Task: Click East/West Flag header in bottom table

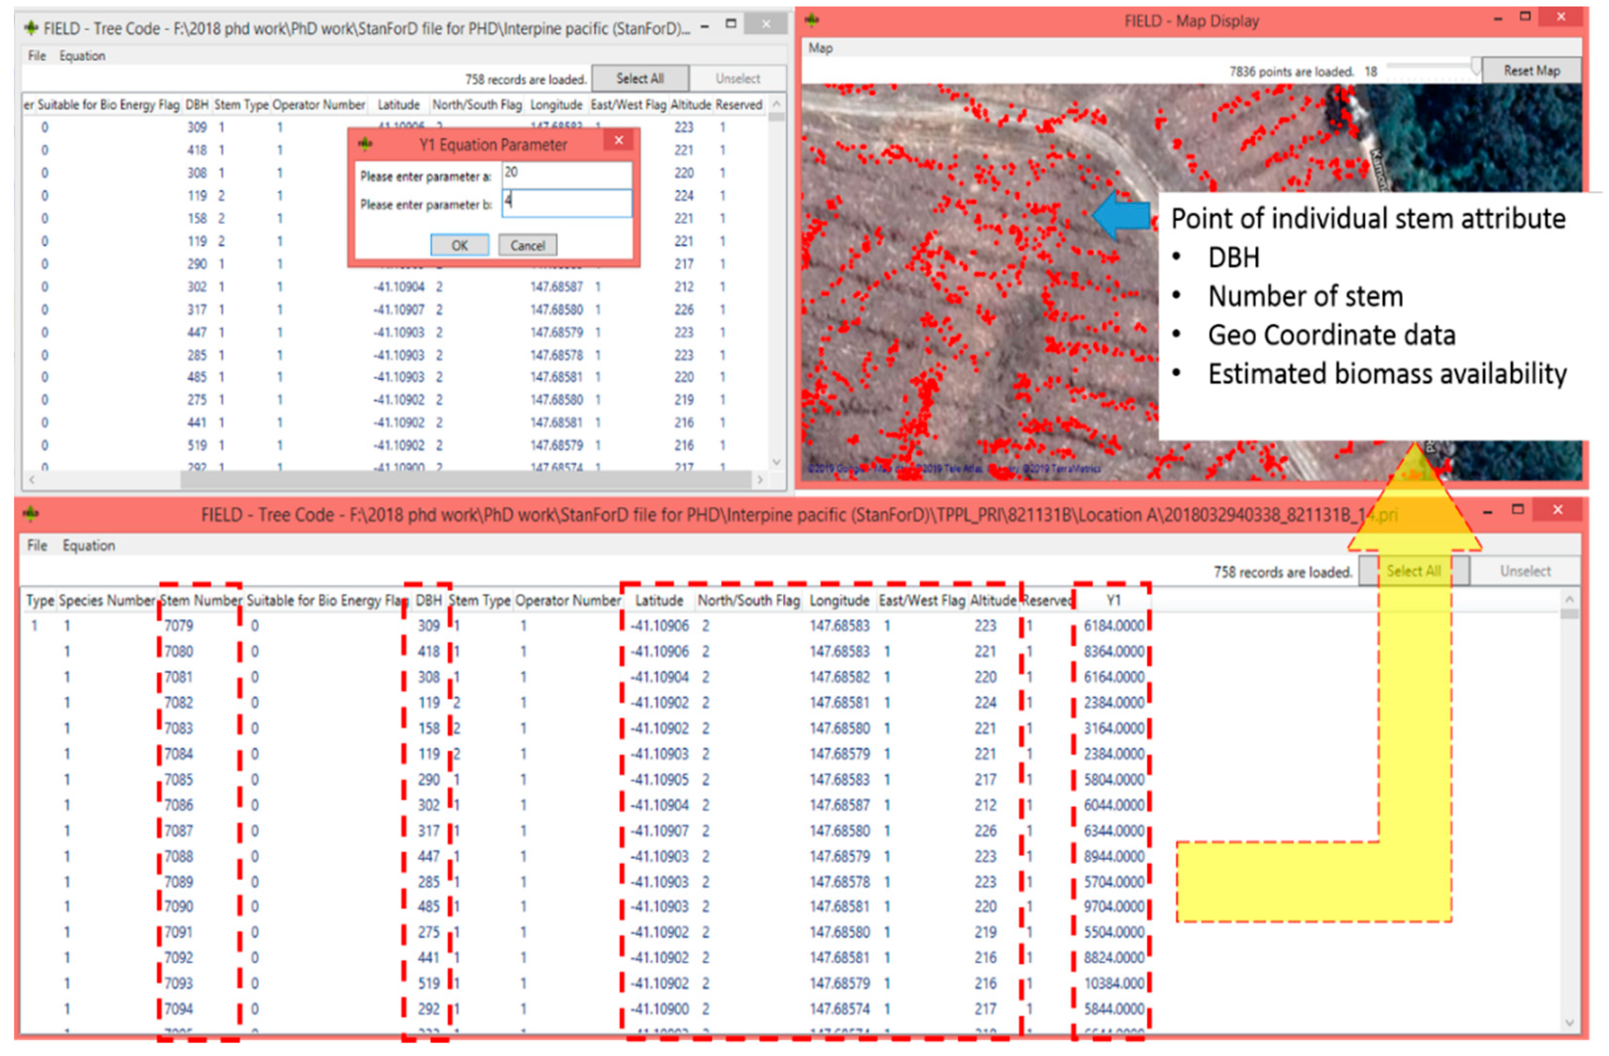Action: tap(921, 600)
